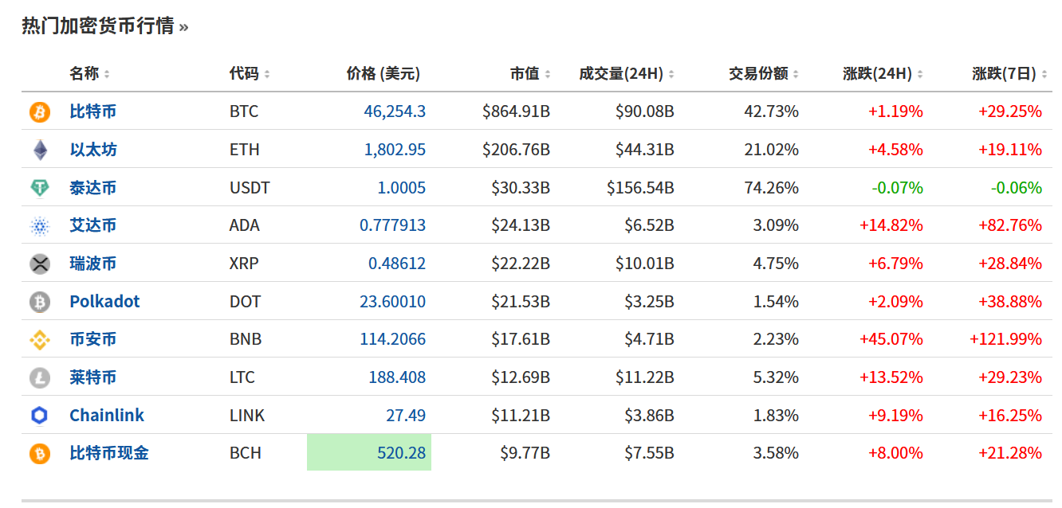
Task: Select the BTC code cell
Action: [x=244, y=111]
